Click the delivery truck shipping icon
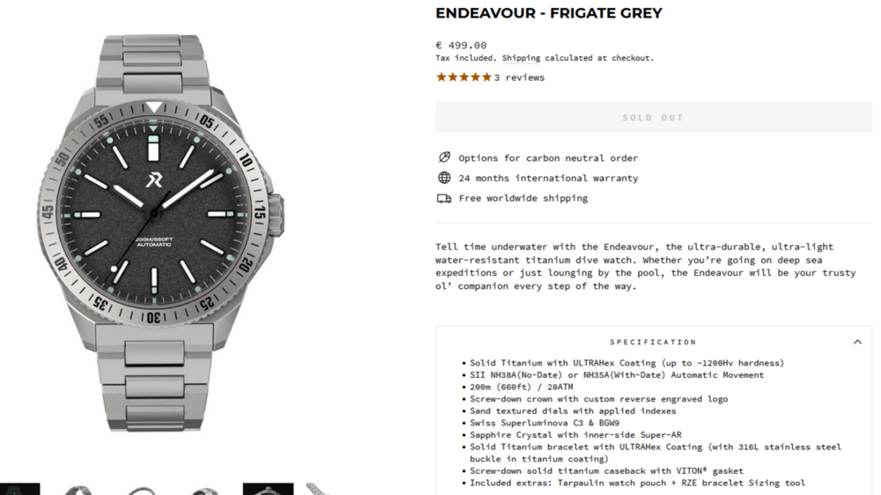 coord(444,198)
